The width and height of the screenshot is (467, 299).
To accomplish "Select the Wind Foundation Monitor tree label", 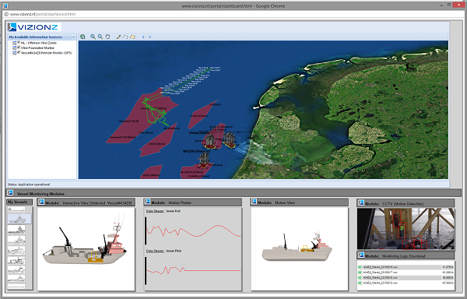I will pyautogui.click(x=38, y=47).
